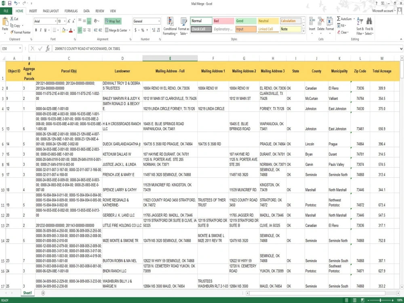This screenshot has width=404, height=303.
Task: Switch to the DATA tab
Action: click(86, 11)
